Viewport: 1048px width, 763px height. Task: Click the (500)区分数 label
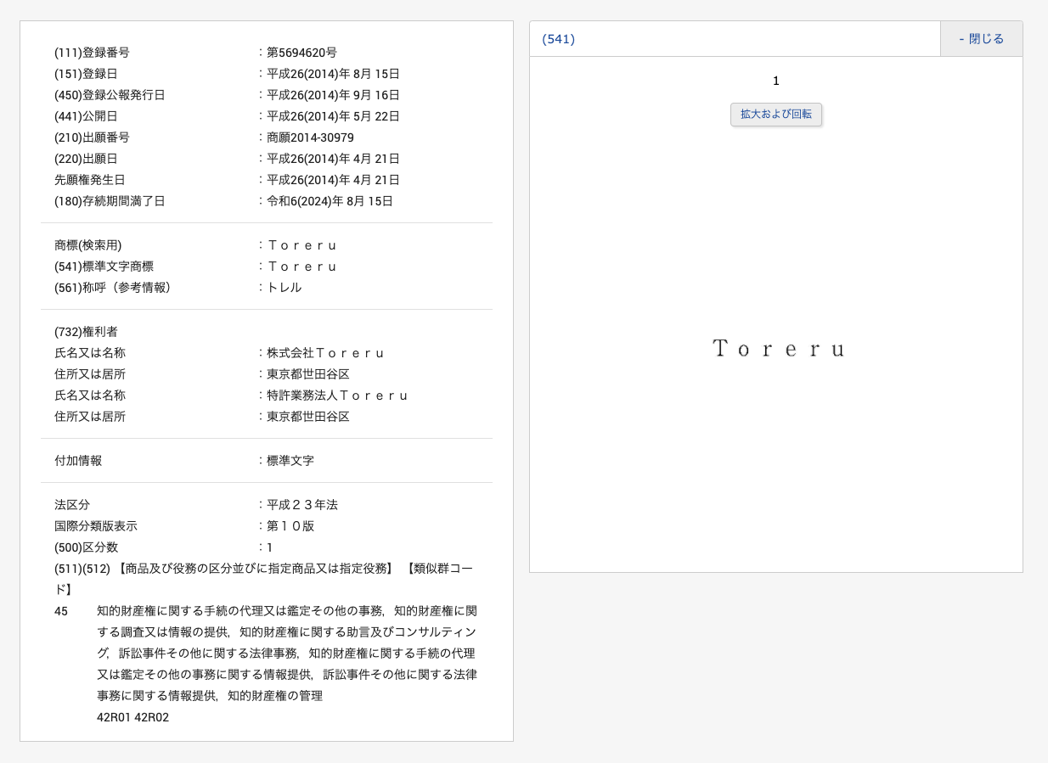point(86,547)
